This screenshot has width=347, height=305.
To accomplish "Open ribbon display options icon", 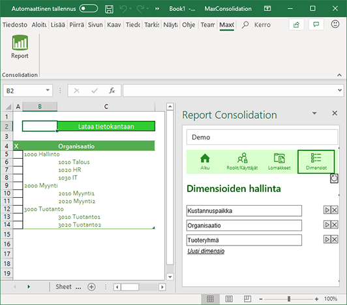I will pos(267,8).
